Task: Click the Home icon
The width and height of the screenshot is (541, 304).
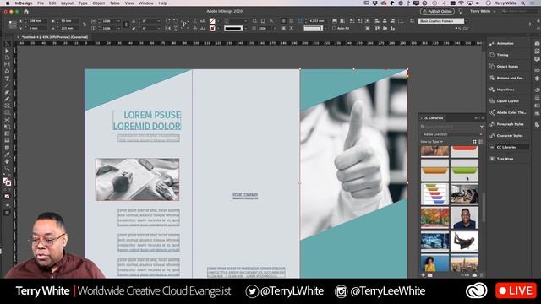Action: click(x=26, y=11)
